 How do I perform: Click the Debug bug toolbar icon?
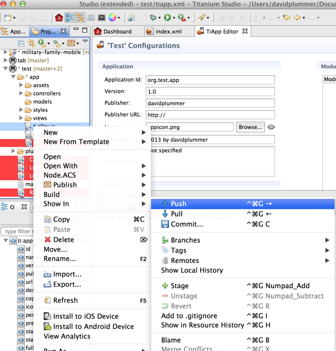click(x=153, y=18)
